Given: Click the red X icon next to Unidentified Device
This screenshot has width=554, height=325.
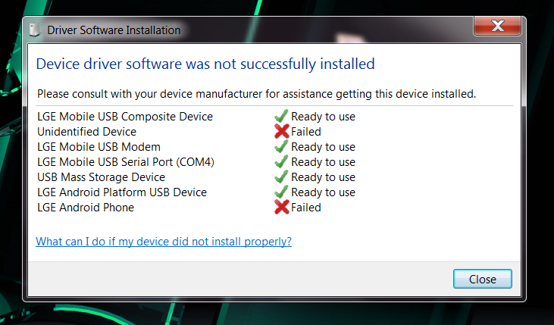Looking at the screenshot, I should pyautogui.click(x=282, y=131).
